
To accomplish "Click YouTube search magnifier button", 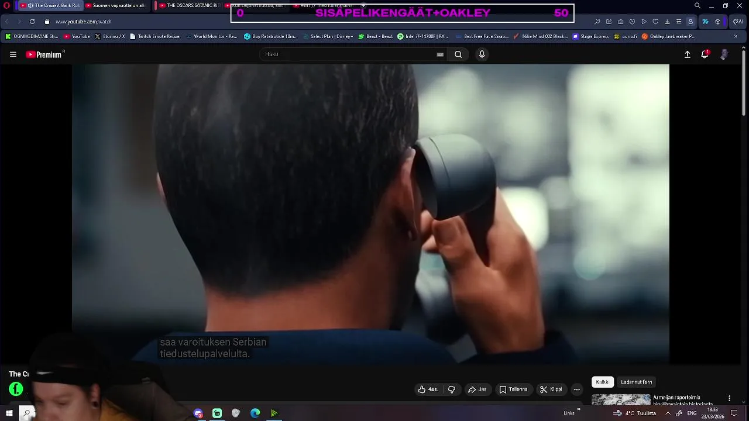I will point(458,54).
